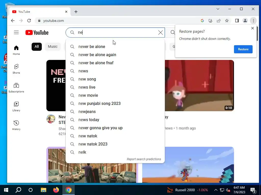Viewport: 261px width, 195px height.
Task: Open Windows taskbar search
Action: pos(18,190)
